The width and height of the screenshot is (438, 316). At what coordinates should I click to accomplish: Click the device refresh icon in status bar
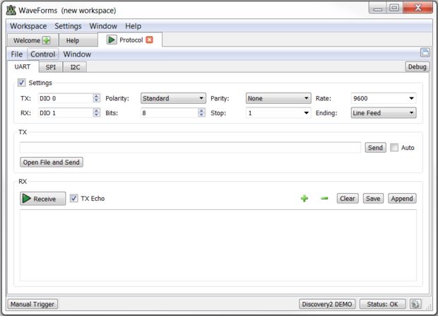click(x=415, y=304)
